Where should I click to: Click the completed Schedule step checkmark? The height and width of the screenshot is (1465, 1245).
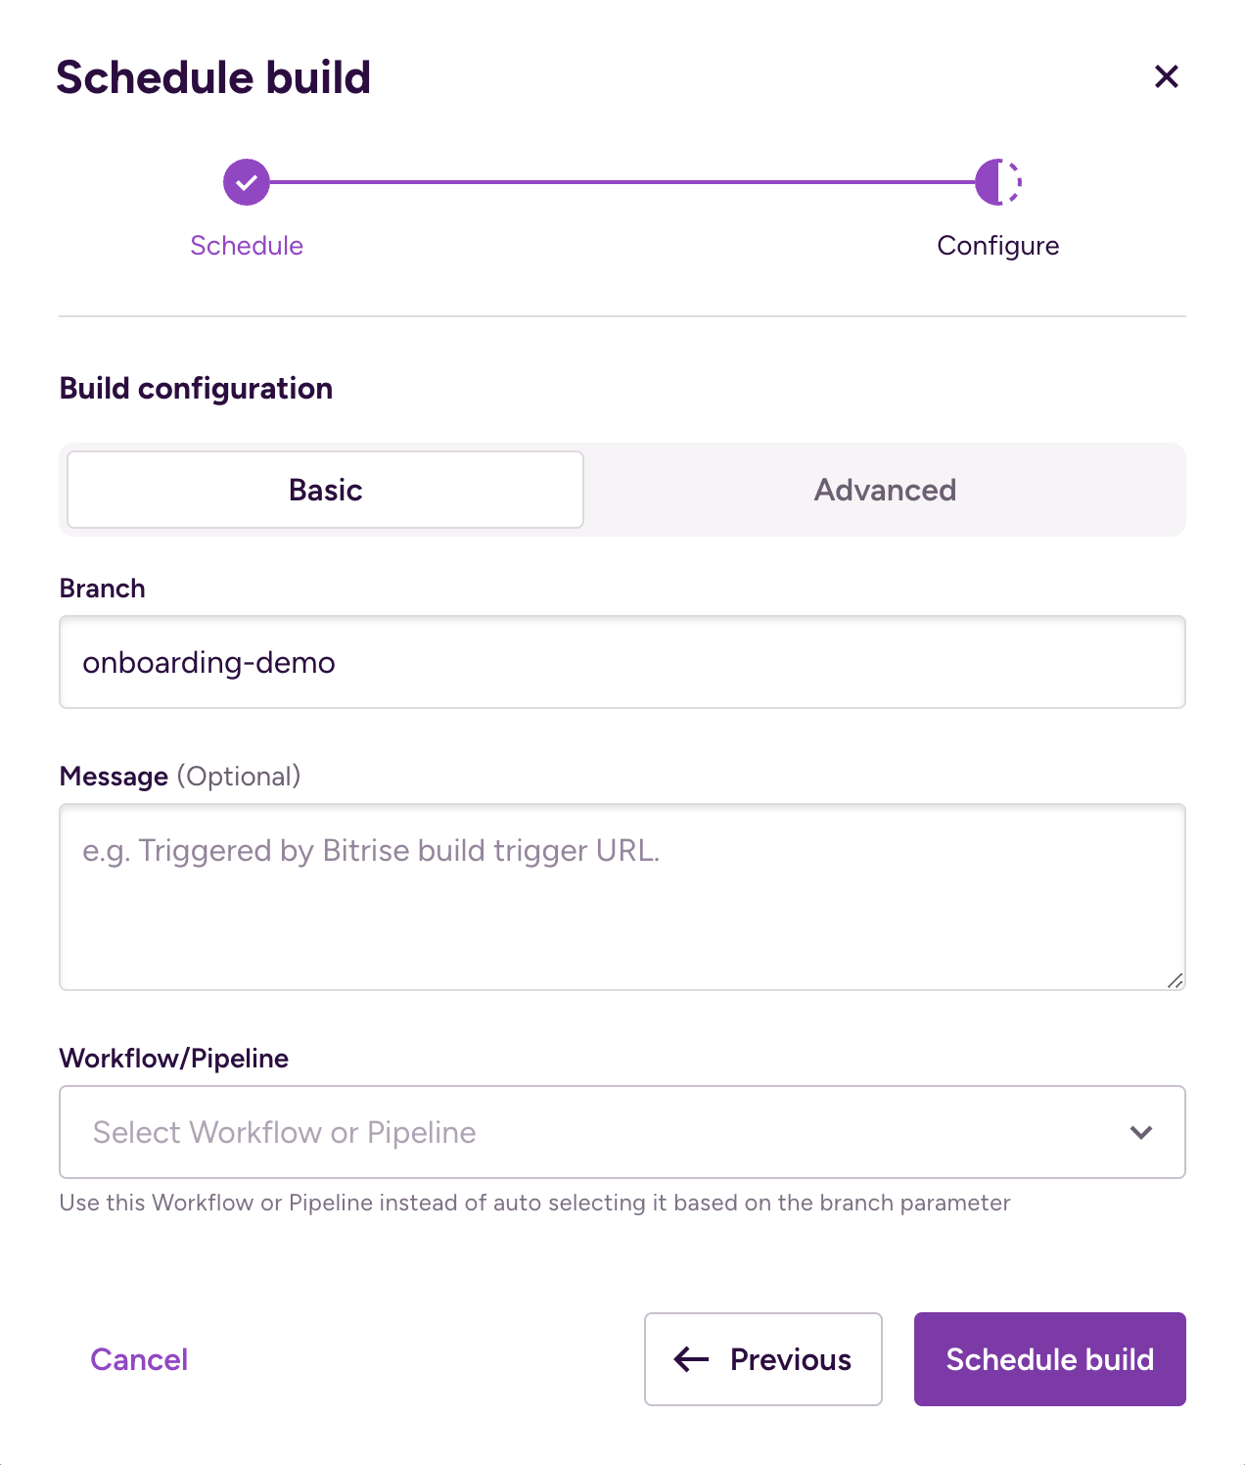[x=247, y=182]
